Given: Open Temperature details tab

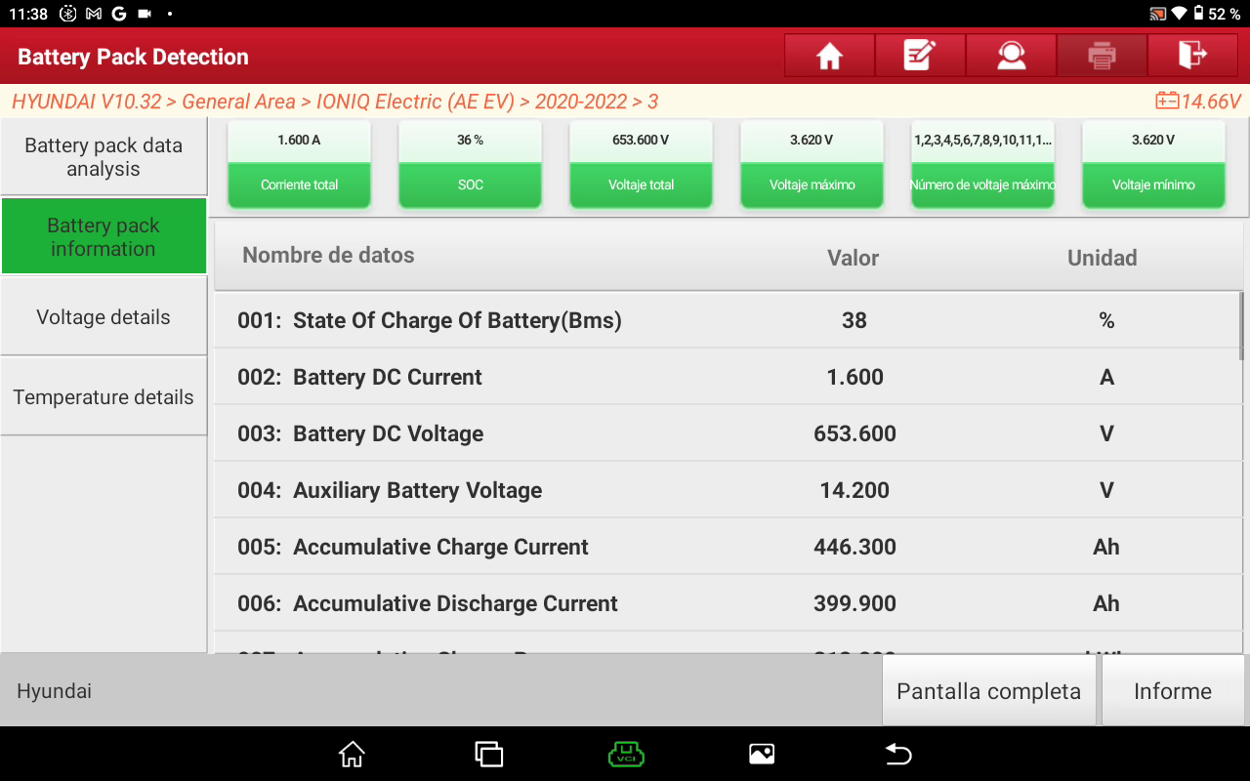Looking at the screenshot, I should (x=104, y=397).
